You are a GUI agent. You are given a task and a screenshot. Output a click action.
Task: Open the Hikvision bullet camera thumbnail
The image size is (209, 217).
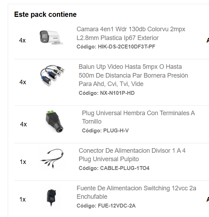(x=52, y=38)
